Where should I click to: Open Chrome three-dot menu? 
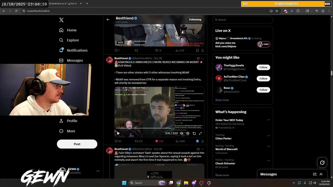tap(329, 11)
